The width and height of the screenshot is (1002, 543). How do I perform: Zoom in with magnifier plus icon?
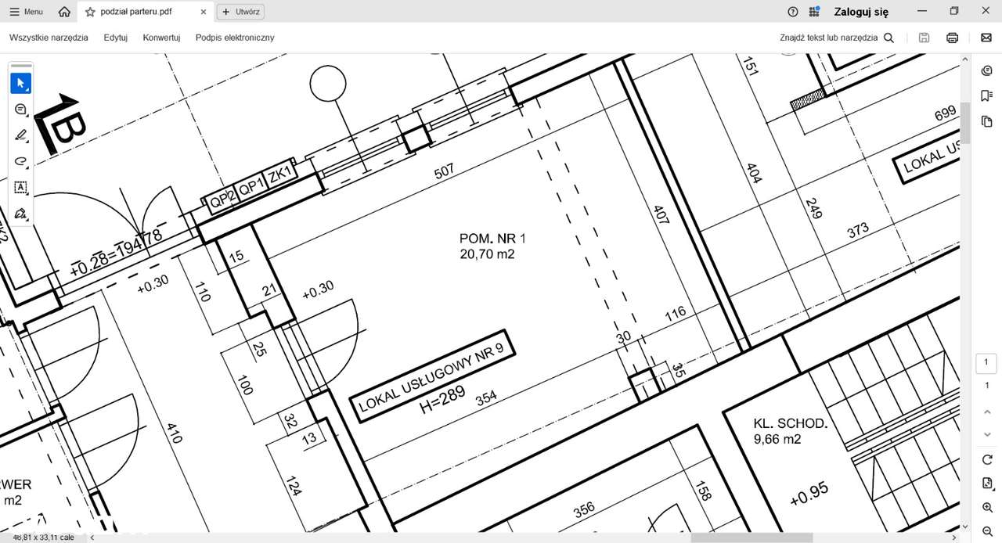pos(986,508)
